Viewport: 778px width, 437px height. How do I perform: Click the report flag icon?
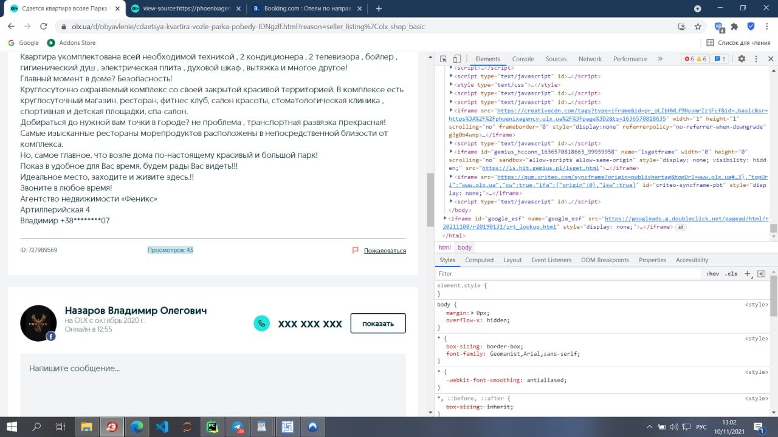click(x=356, y=250)
